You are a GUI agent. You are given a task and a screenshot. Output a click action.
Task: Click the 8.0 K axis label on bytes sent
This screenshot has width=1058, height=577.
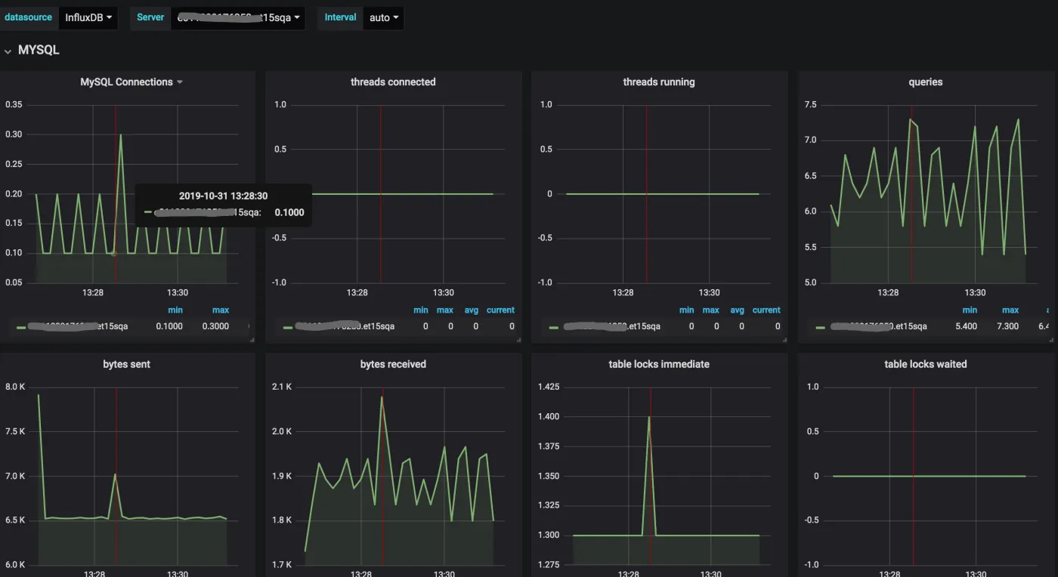tap(15, 387)
